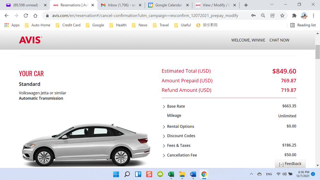Screen dimensions: 320x180
Task: Open the Windows Start menu
Action: click(x=116, y=174)
